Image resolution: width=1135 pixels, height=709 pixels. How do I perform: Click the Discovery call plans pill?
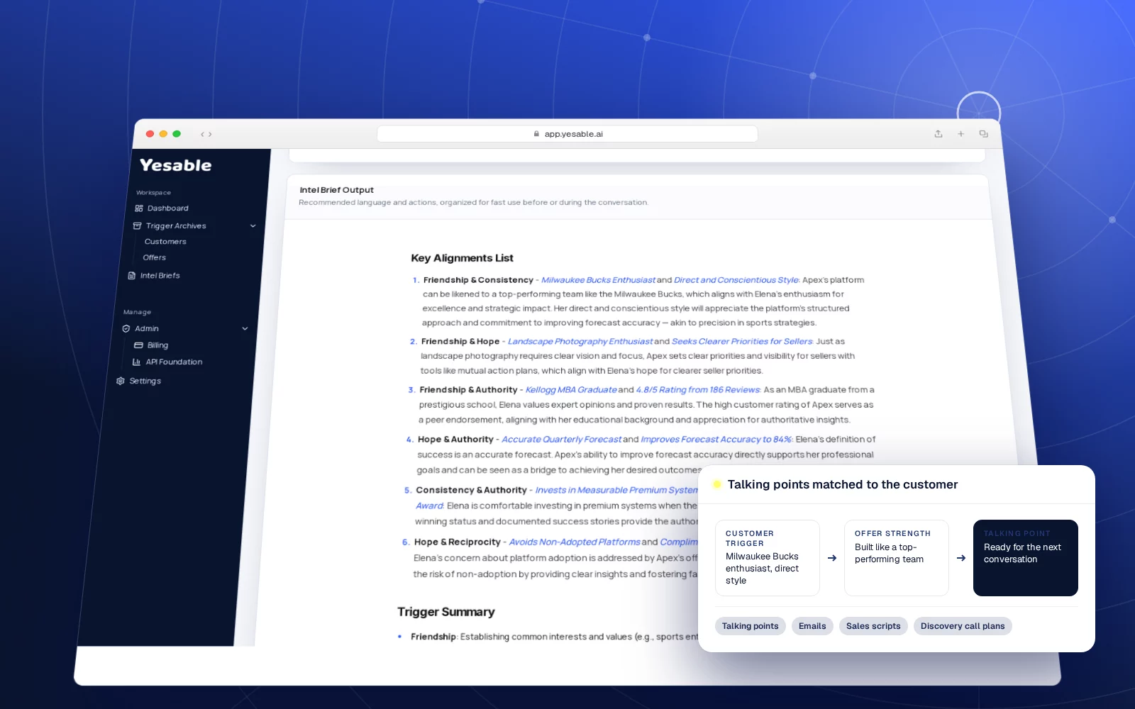[x=963, y=626]
